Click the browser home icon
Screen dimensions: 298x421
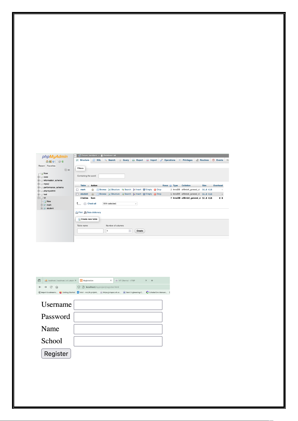[x=57, y=287]
